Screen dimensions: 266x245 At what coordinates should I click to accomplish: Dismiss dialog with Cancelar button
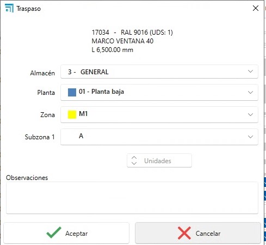click(x=198, y=233)
